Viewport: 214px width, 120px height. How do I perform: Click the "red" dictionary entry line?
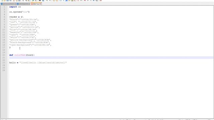coord(23,22)
